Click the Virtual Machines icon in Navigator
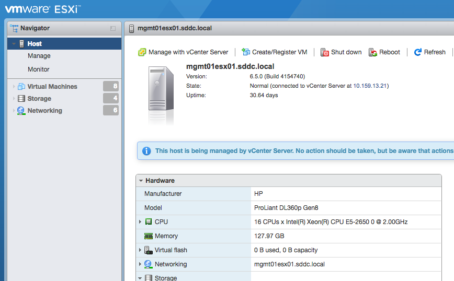The width and height of the screenshot is (454, 281). pyautogui.click(x=21, y=86)
